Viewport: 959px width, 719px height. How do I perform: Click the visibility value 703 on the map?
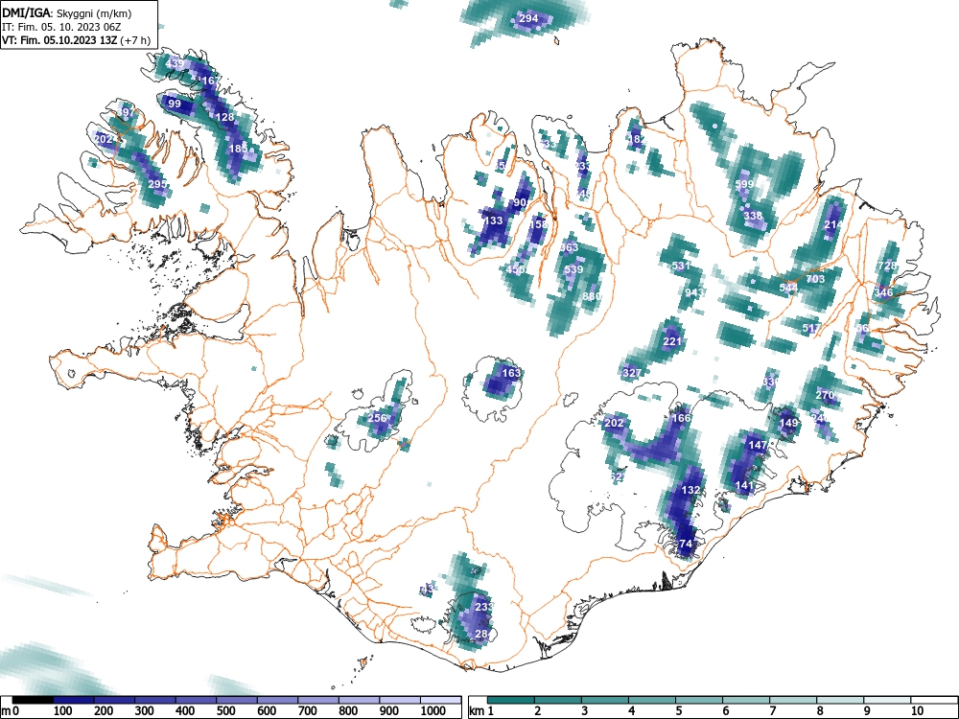pyautogui.click(x=815, y=279)
